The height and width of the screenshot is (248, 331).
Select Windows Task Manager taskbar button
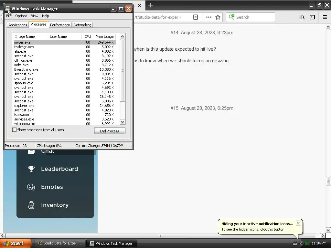tap(112, 243)
